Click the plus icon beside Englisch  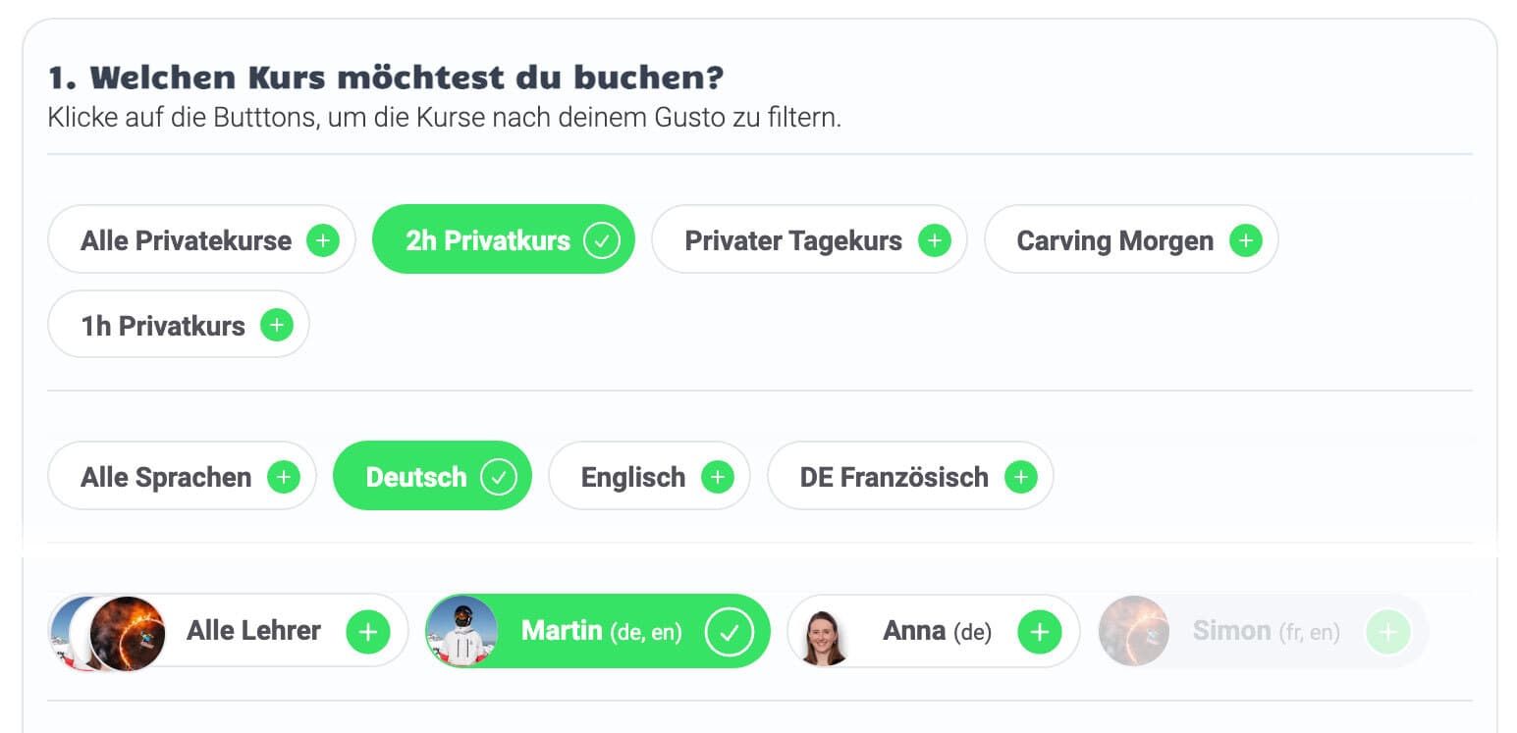[717, 477]
